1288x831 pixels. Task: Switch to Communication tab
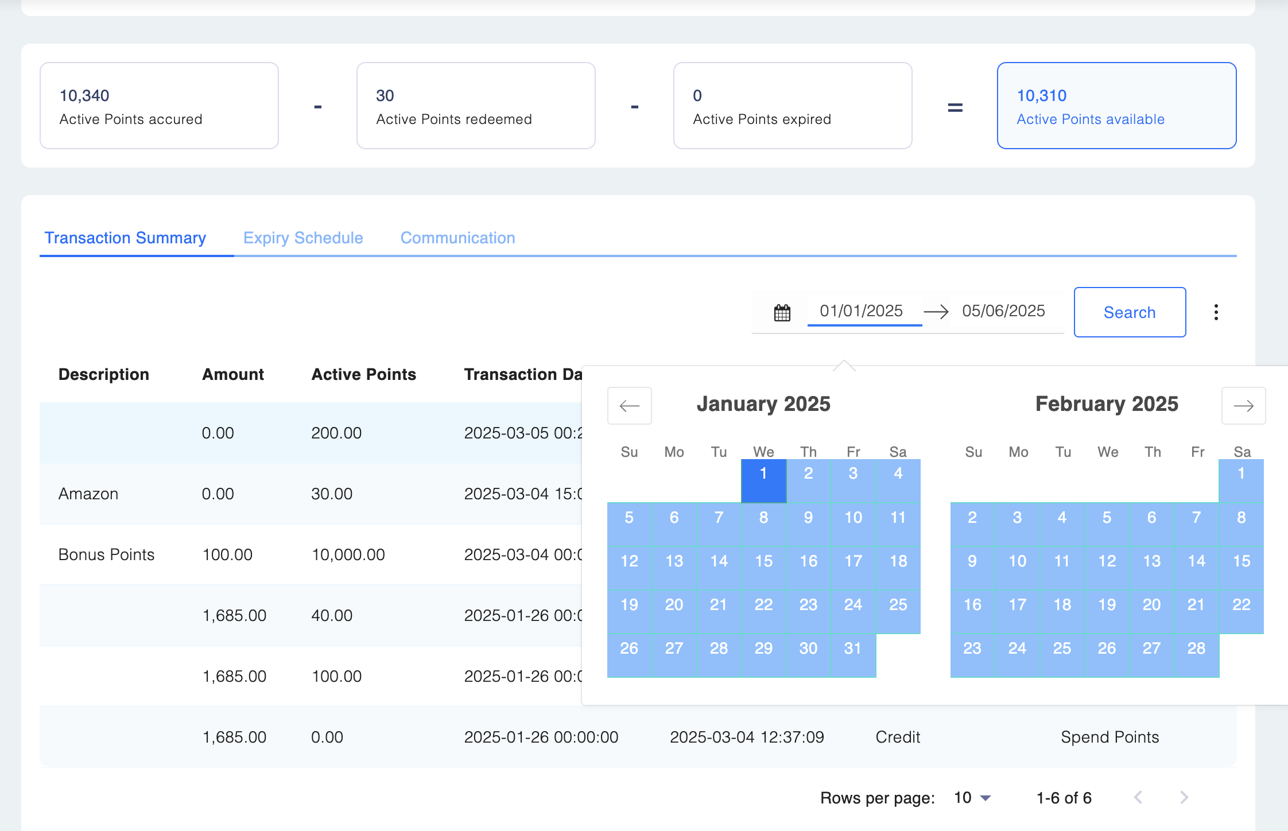[457, 238]
